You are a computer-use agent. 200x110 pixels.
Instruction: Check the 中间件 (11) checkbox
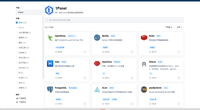17,78
